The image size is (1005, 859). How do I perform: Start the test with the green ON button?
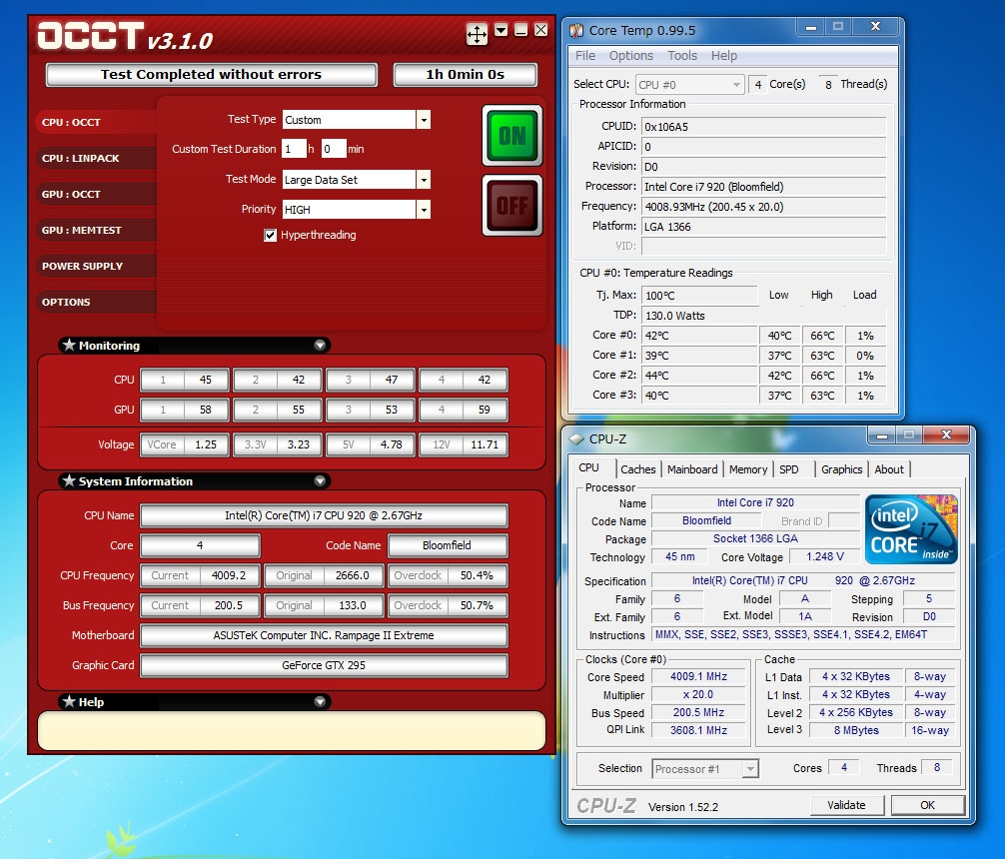click(512, 135)
